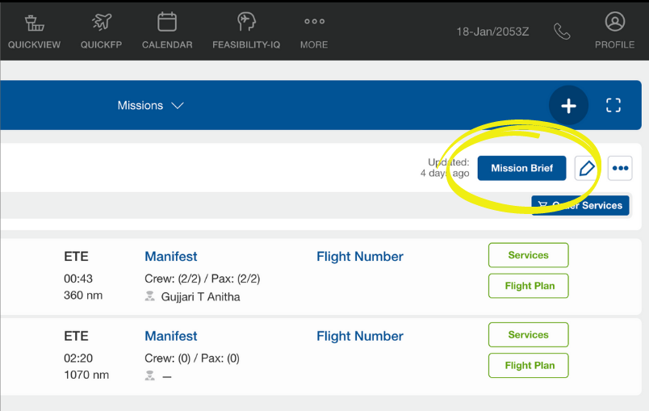Open the Feasibility-IQ head icon
Image resolution: width=649 pixels, height=411 pixels.
(x=246, y=22)
